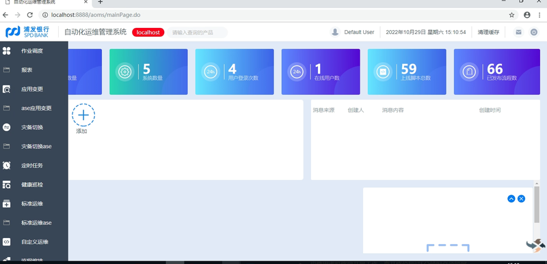Click the Default User name
Screen dimensions: 547x264
coord(359,32)
